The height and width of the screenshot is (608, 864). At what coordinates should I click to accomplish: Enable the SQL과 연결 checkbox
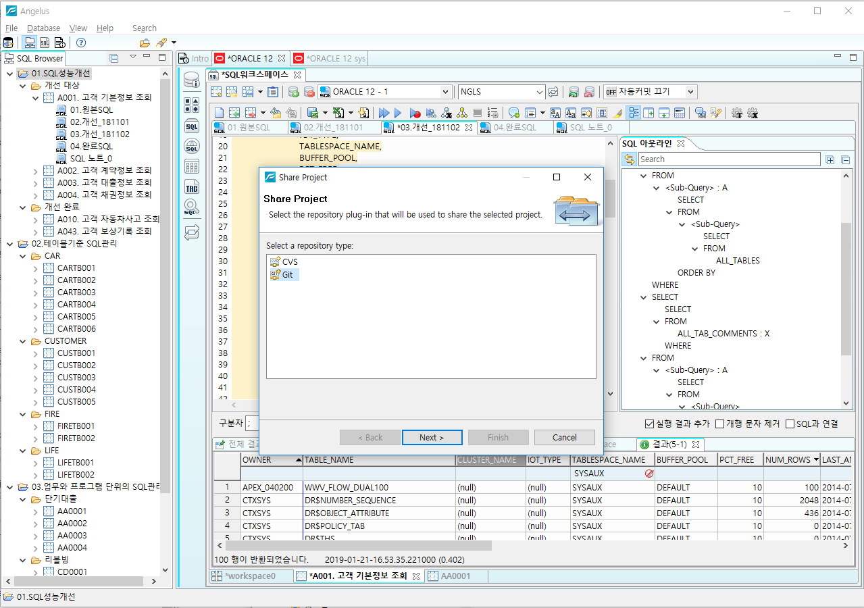click(x=790, y=424)
